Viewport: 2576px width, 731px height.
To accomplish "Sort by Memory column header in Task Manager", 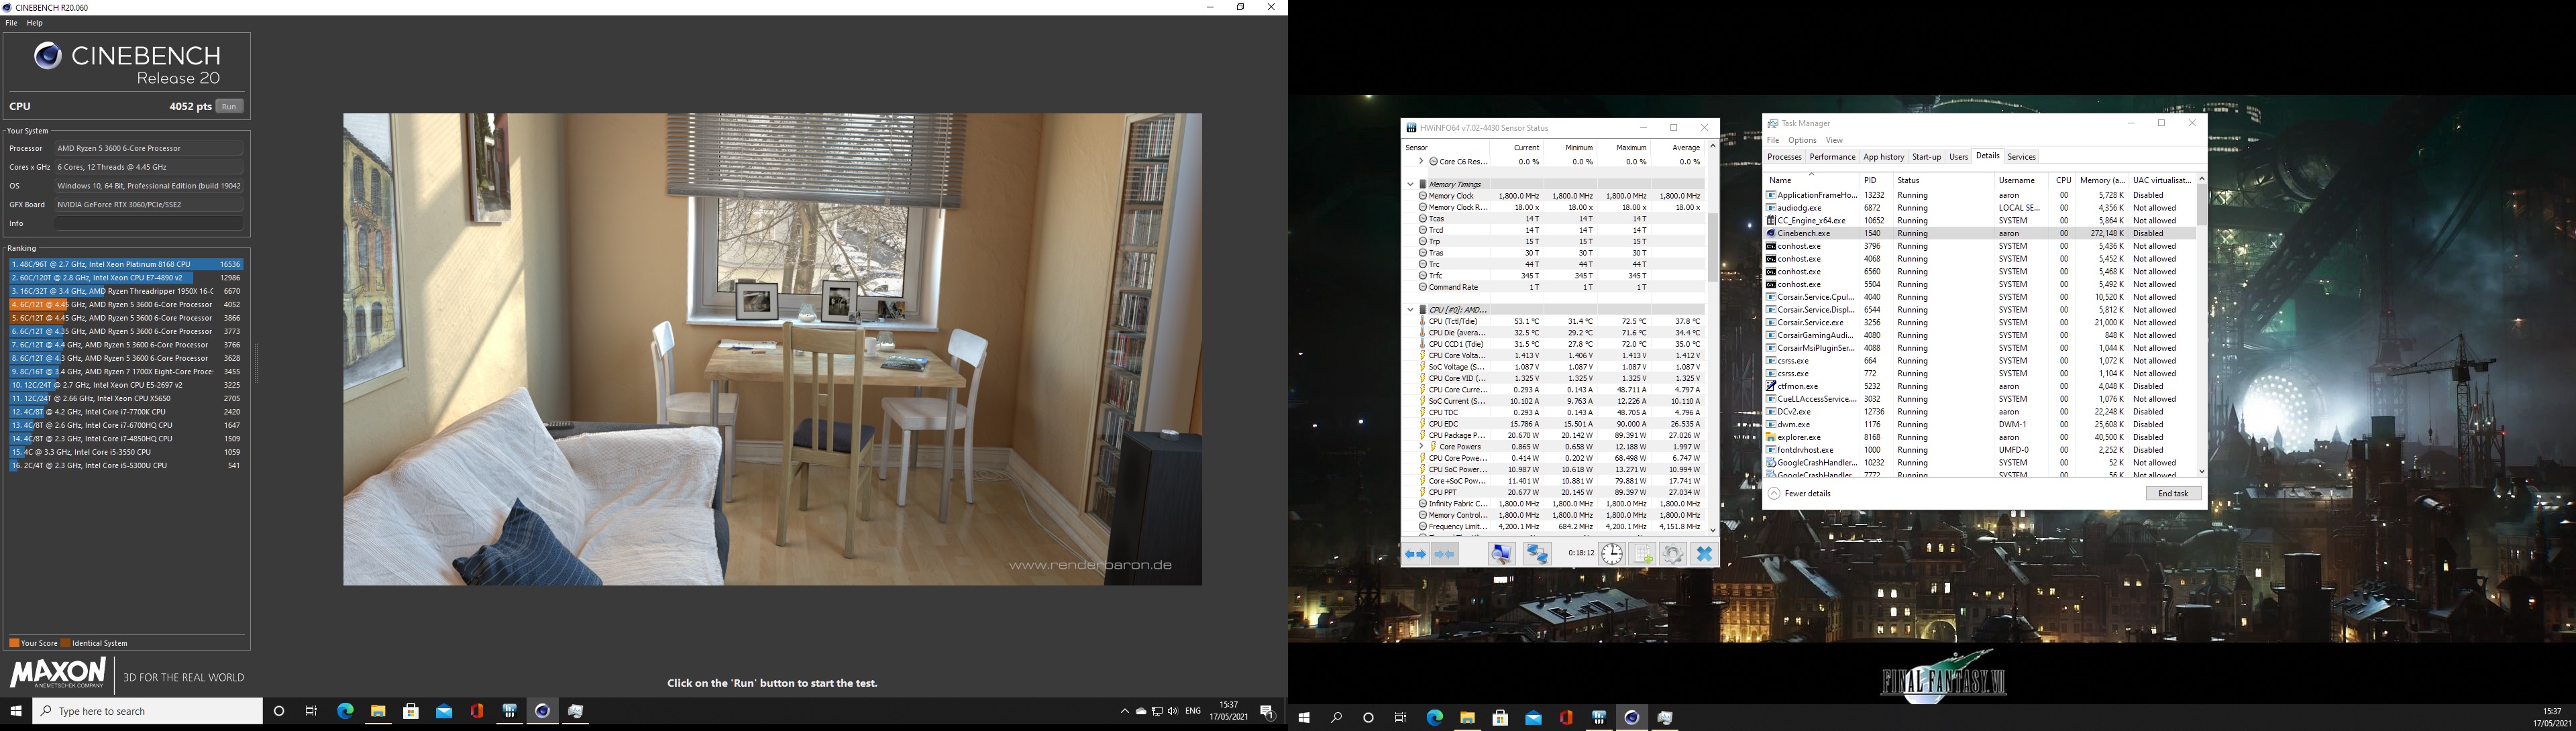I will pos(2101,181).
